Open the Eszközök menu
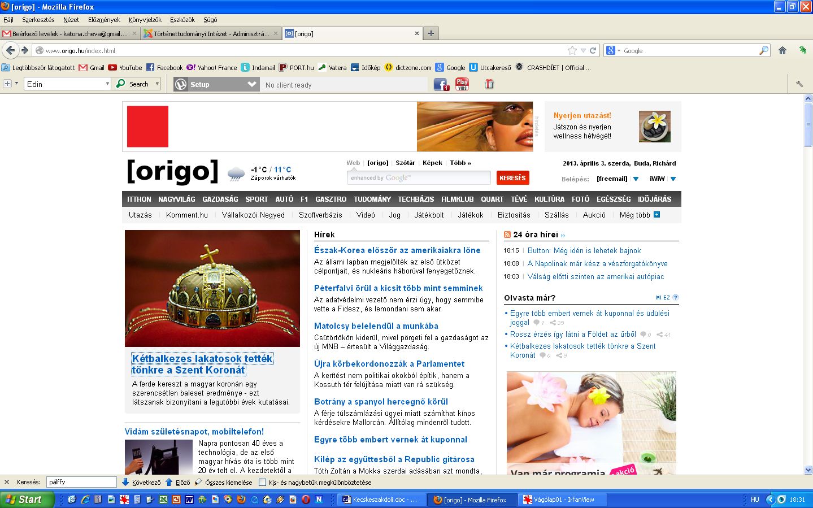Image resolution: width=813 pixels, height=508 pixels. tap(182, 20)
